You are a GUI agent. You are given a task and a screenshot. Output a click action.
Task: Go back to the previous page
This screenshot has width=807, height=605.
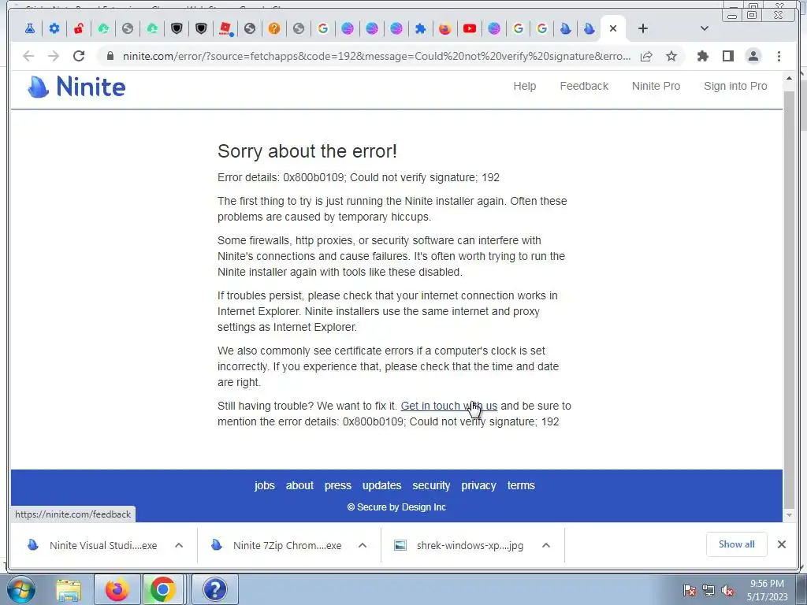28,56
